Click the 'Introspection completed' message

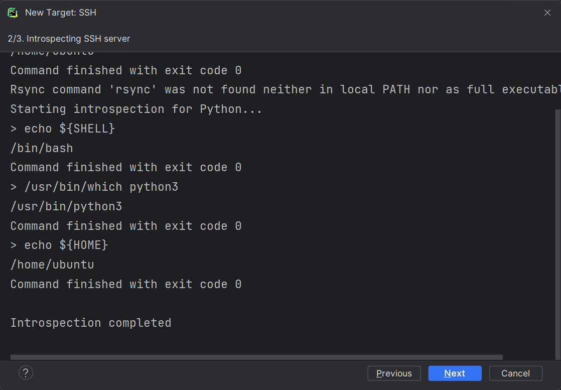tap(91, 323)
